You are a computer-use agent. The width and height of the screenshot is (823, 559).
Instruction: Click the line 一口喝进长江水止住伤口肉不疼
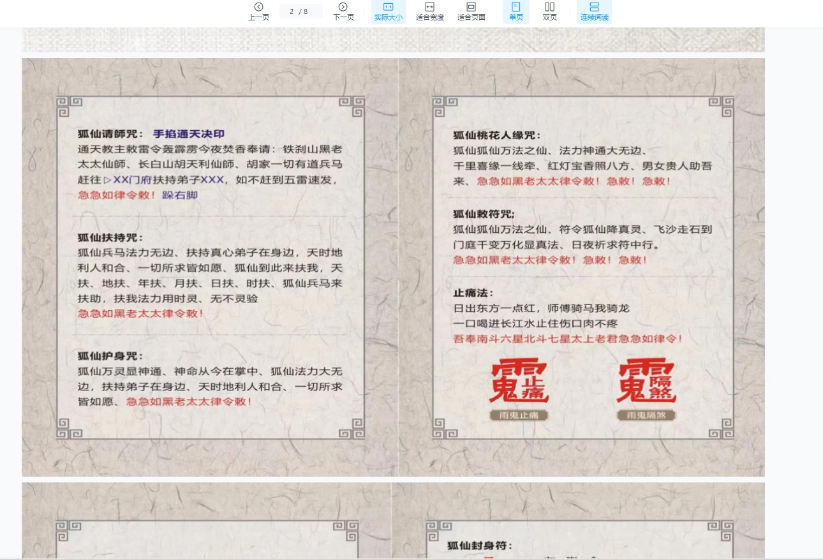tap(535, 324)
